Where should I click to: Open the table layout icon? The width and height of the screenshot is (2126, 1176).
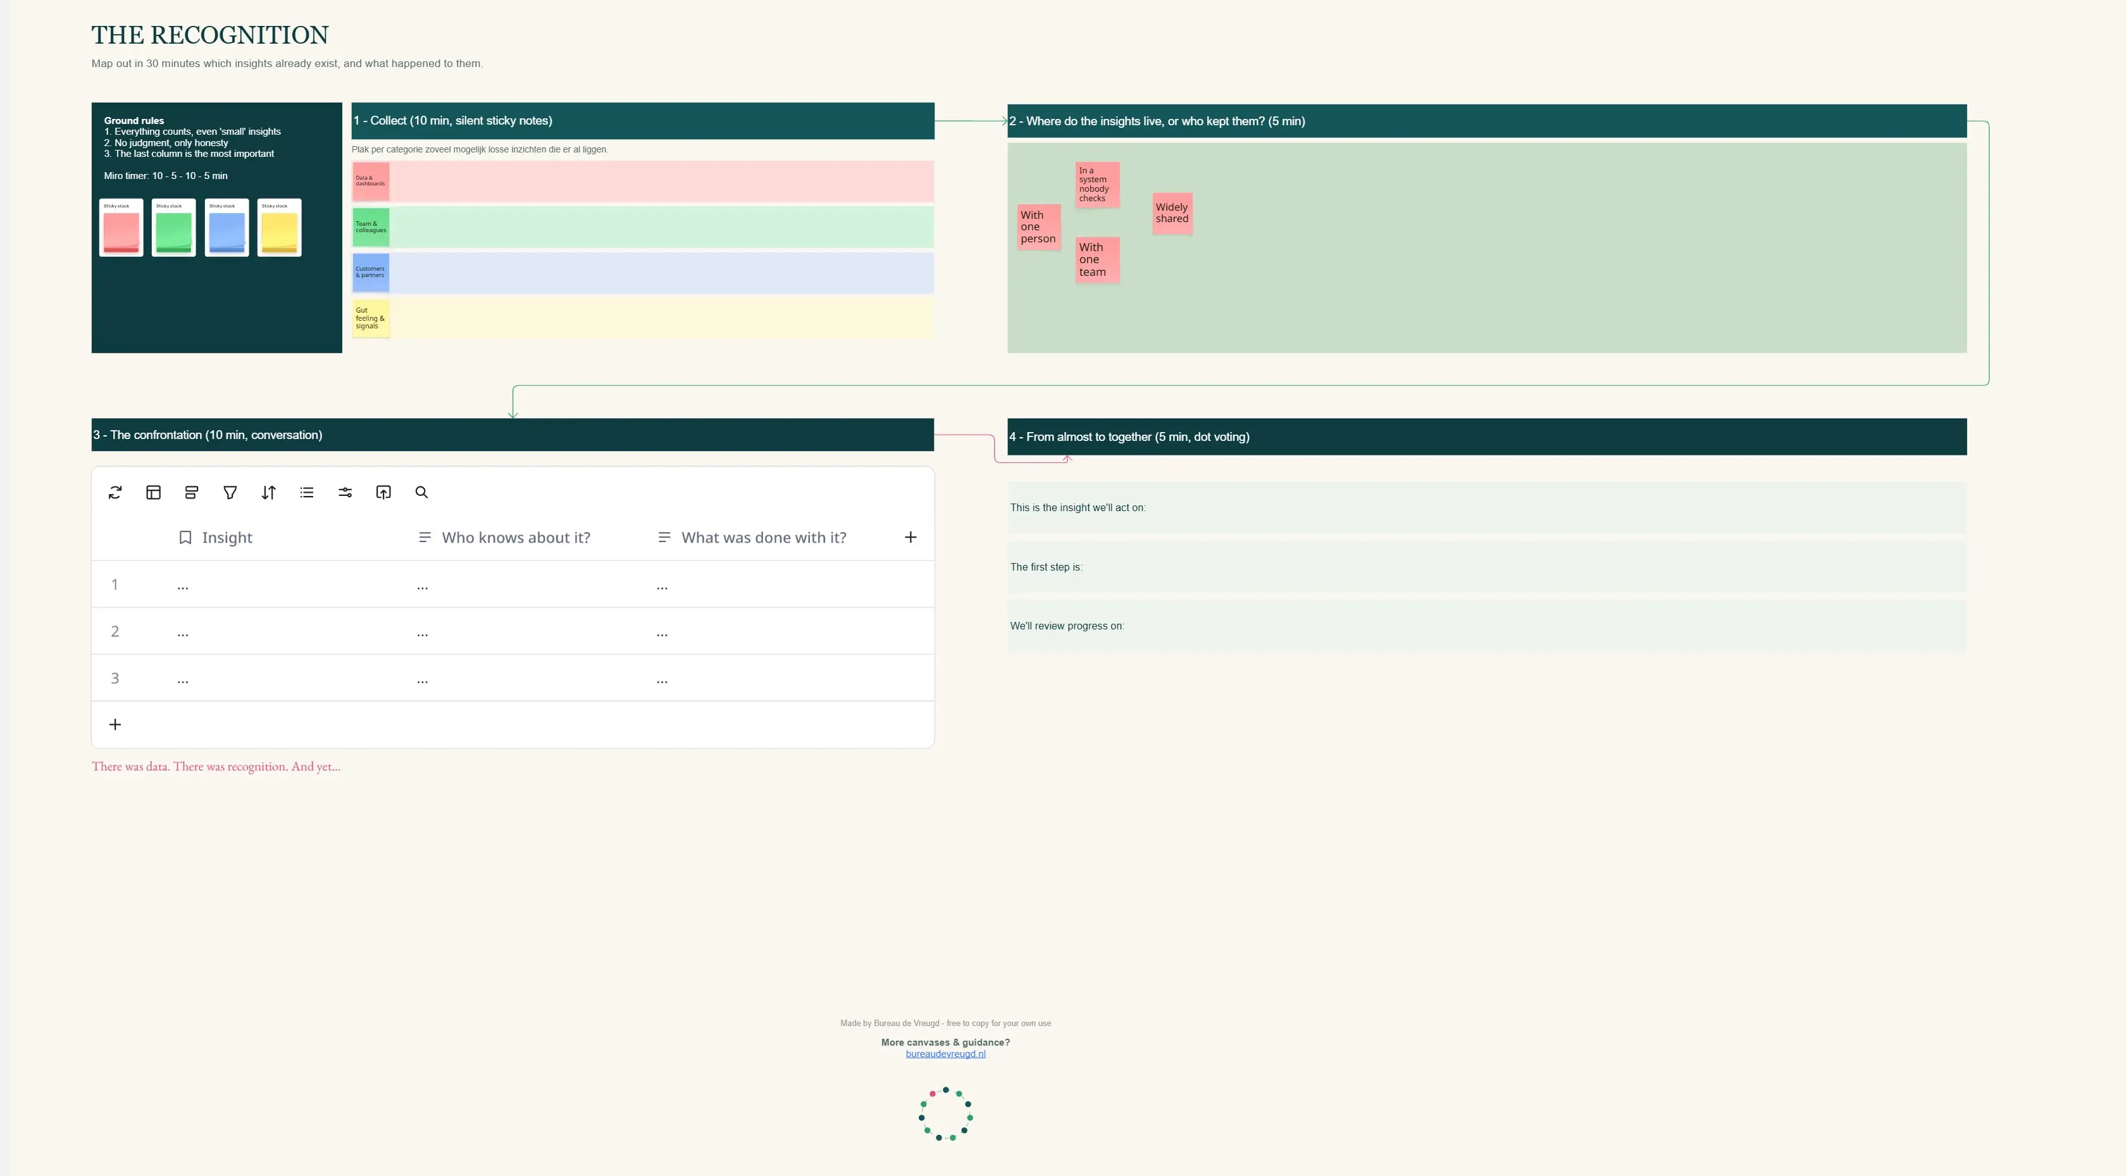click(x=154, y=493)
